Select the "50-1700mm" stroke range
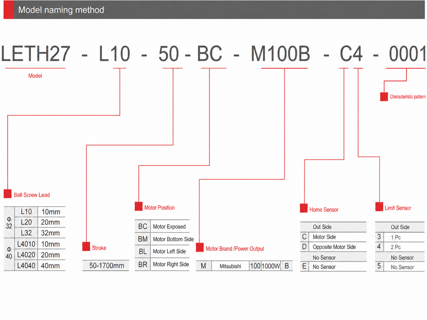The image size is (427, 320). tap(107, 265)
